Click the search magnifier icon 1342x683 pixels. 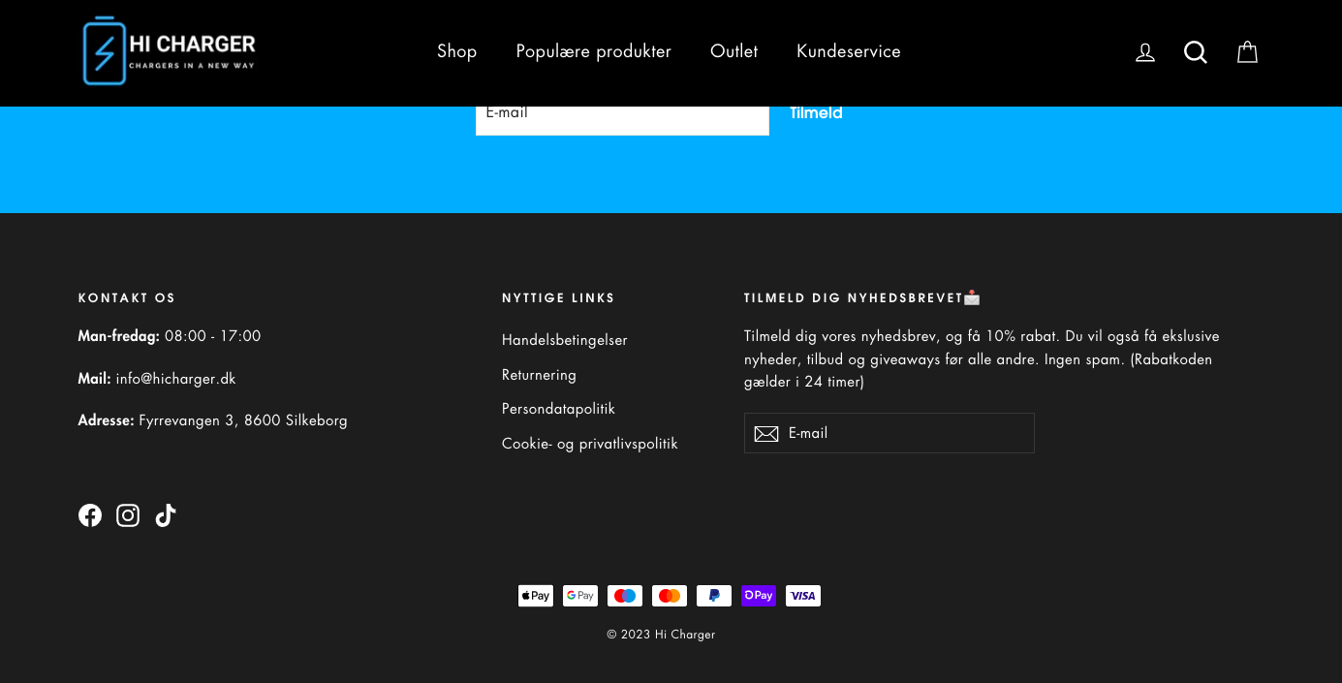pyautogui.click(x=1196, y=52)
